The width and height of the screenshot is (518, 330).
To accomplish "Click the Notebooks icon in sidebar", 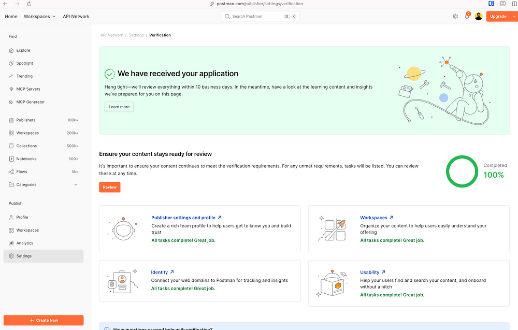I will point(11,159).
